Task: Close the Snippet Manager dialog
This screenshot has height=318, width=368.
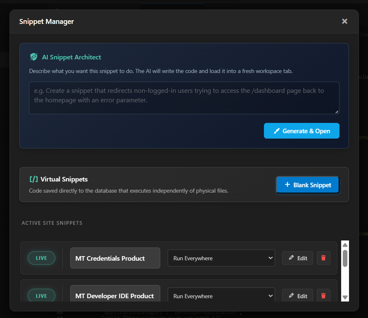Action: [x=344, y=21]
